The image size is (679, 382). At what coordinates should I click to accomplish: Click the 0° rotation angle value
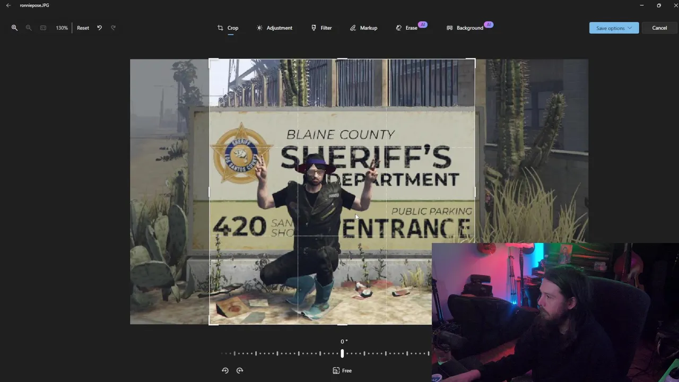point(344,341)
